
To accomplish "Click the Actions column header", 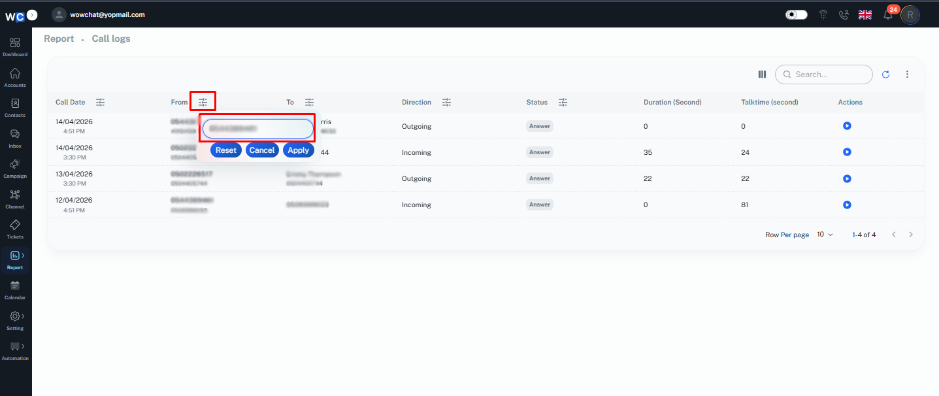I will click(x=850, y=102).
